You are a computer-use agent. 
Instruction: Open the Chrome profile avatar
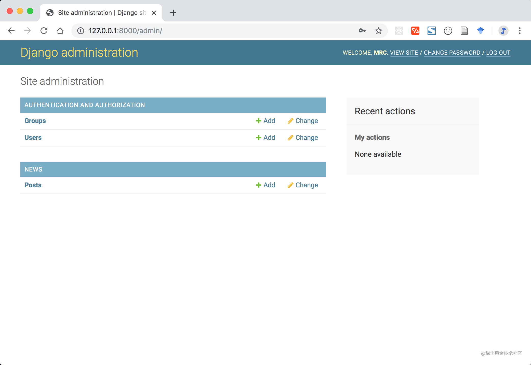[503, 31]
